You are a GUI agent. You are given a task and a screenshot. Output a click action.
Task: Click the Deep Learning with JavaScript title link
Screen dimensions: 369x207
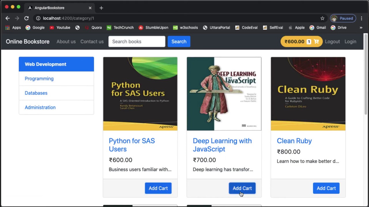pyautogui.click(x=222, y=145)
